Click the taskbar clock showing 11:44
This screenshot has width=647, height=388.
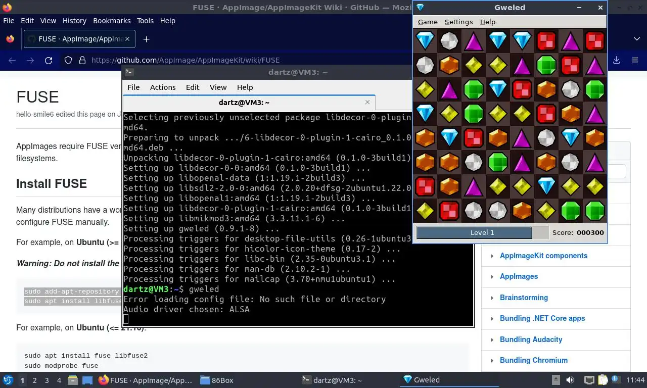pos(635,380)
